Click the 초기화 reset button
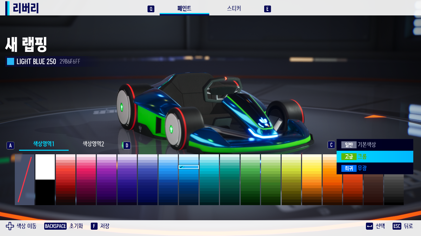 (x=76, y=226)
